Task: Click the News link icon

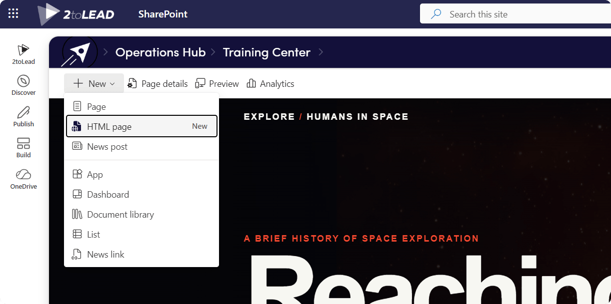Action: click(x=76, y=254)
